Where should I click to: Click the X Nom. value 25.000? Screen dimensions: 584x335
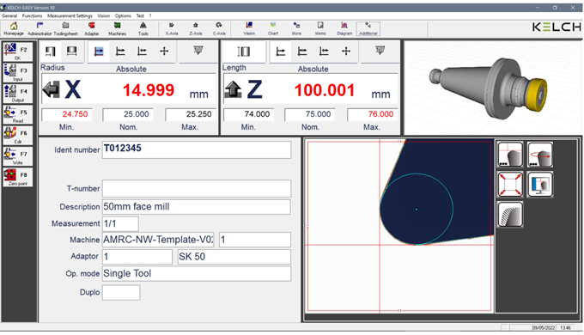click(x=128, y=114)
